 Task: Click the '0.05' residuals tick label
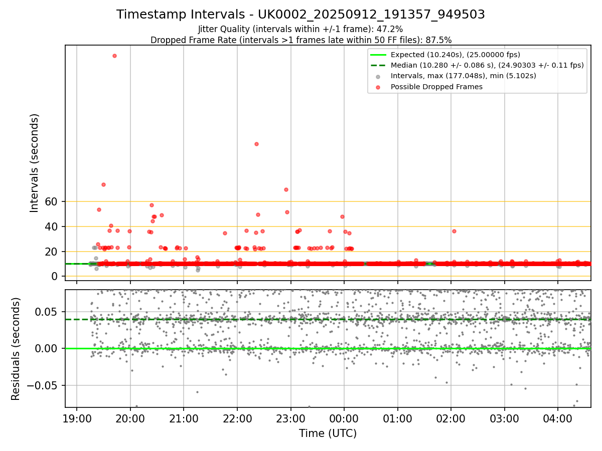[x=47, y=312]
